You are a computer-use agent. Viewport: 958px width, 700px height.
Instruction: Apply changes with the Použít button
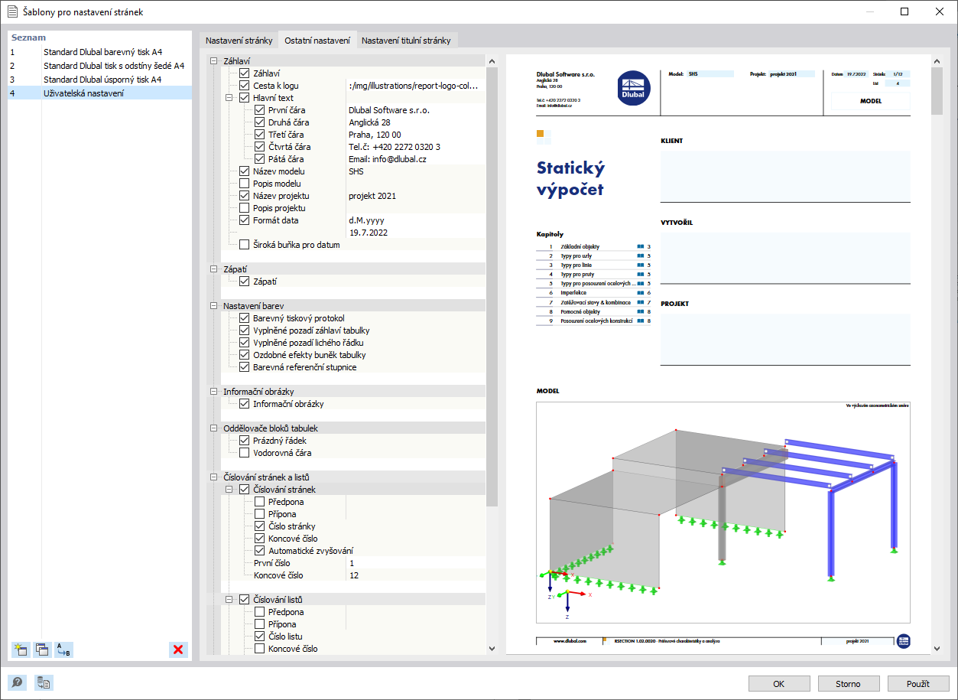click(x=918, y=684)
